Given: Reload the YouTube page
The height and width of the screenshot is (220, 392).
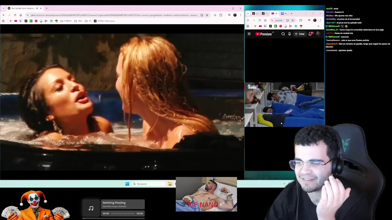Looking at the screenshot, I should [259, 20].
